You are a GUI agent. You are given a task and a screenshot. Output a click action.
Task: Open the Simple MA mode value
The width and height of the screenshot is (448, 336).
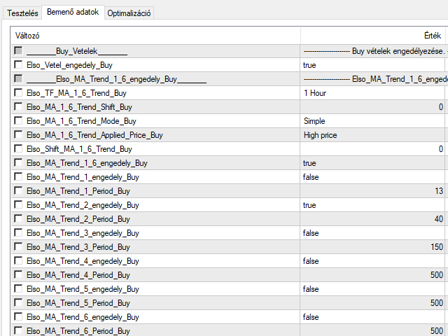click(372, 121)
